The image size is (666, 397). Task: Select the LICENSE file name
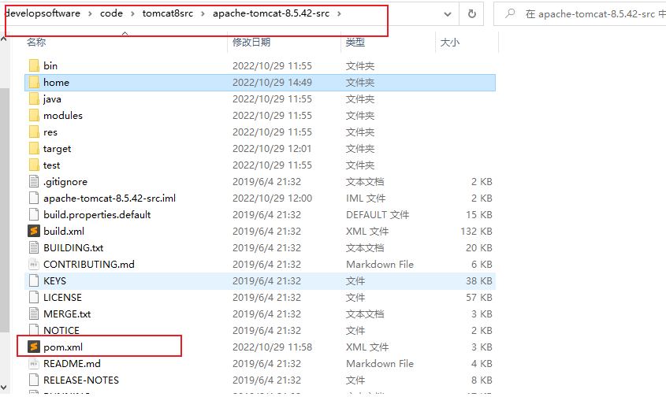click(62, 297)
